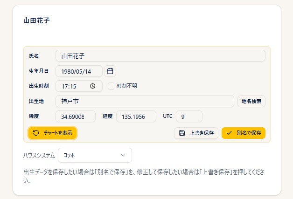Image resolution: width=293 pixels, height=199 pixels.
Task: Click the UTC offset field showing 9
Action: (189, 117)
